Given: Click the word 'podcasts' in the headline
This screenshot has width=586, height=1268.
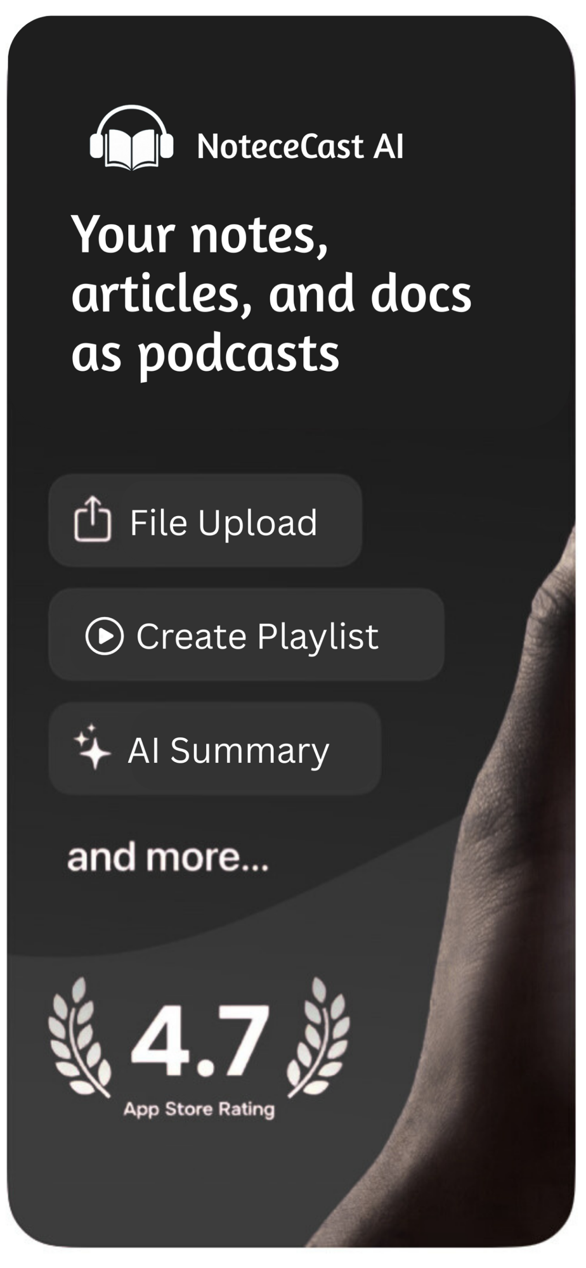Looking at the screenshot, I should pyautogui.click(x=238, y=355).
